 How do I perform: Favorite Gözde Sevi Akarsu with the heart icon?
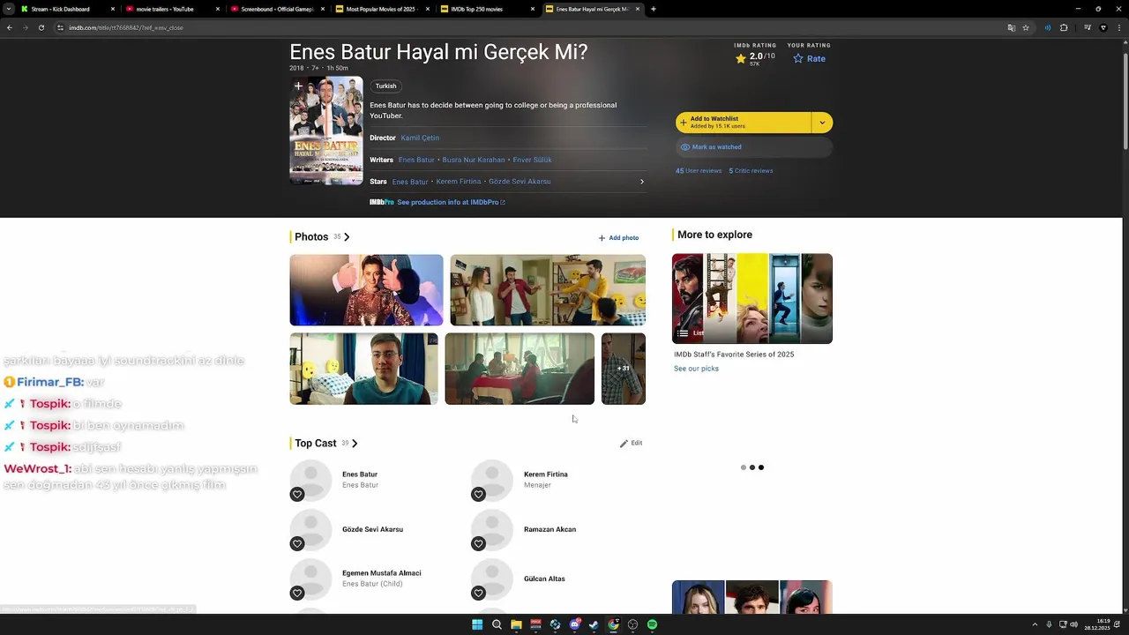[x=297, y=543]
